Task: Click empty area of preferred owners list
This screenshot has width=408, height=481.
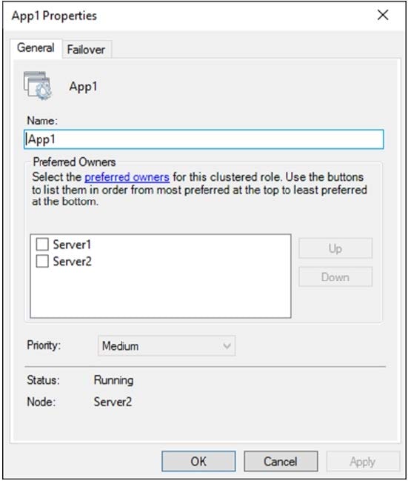Action: point(161,293)
